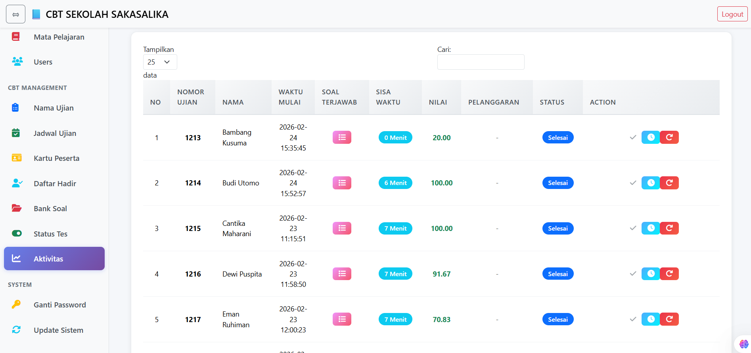This screenshot has width=751, height=353.
Task: Click the 6 Menit remaining time badge
Action: coord(395,183)
